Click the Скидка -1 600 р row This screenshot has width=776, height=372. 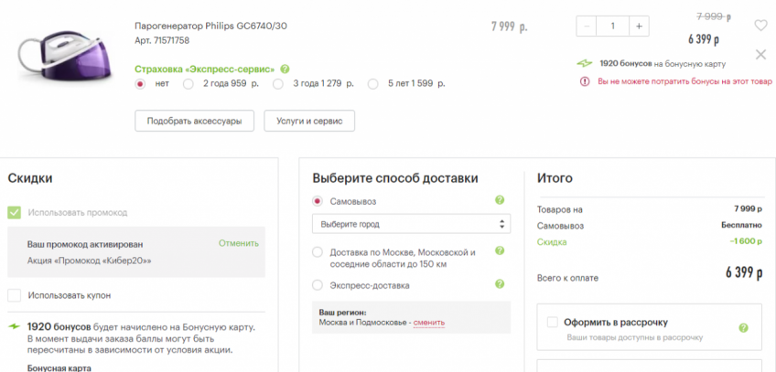(650, 242)
